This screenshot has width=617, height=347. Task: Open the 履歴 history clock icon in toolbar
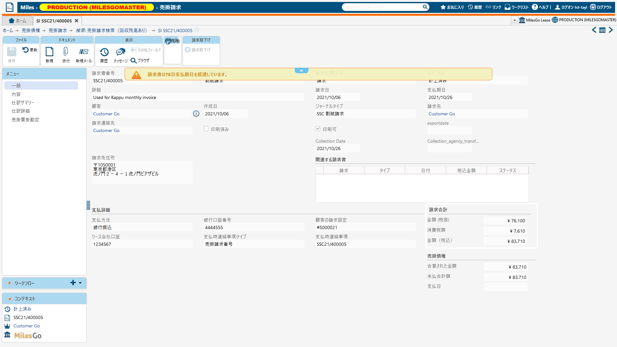[x=104, y=52]
